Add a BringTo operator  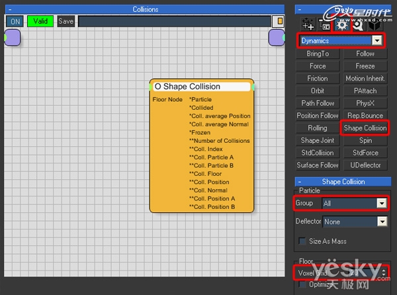(x=318, y=54)
